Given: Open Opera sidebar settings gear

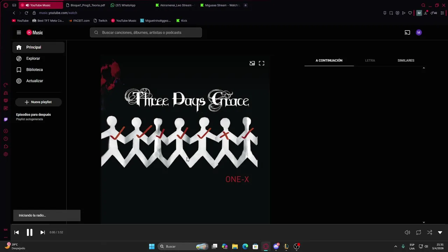Looking at the screenshot, I should [x=6, y=154].
